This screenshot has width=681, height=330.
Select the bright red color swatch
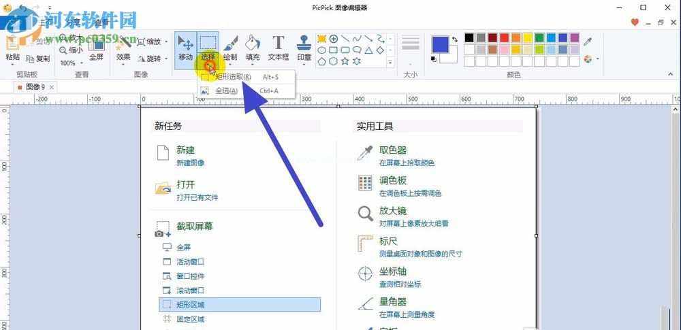[504, 38]
